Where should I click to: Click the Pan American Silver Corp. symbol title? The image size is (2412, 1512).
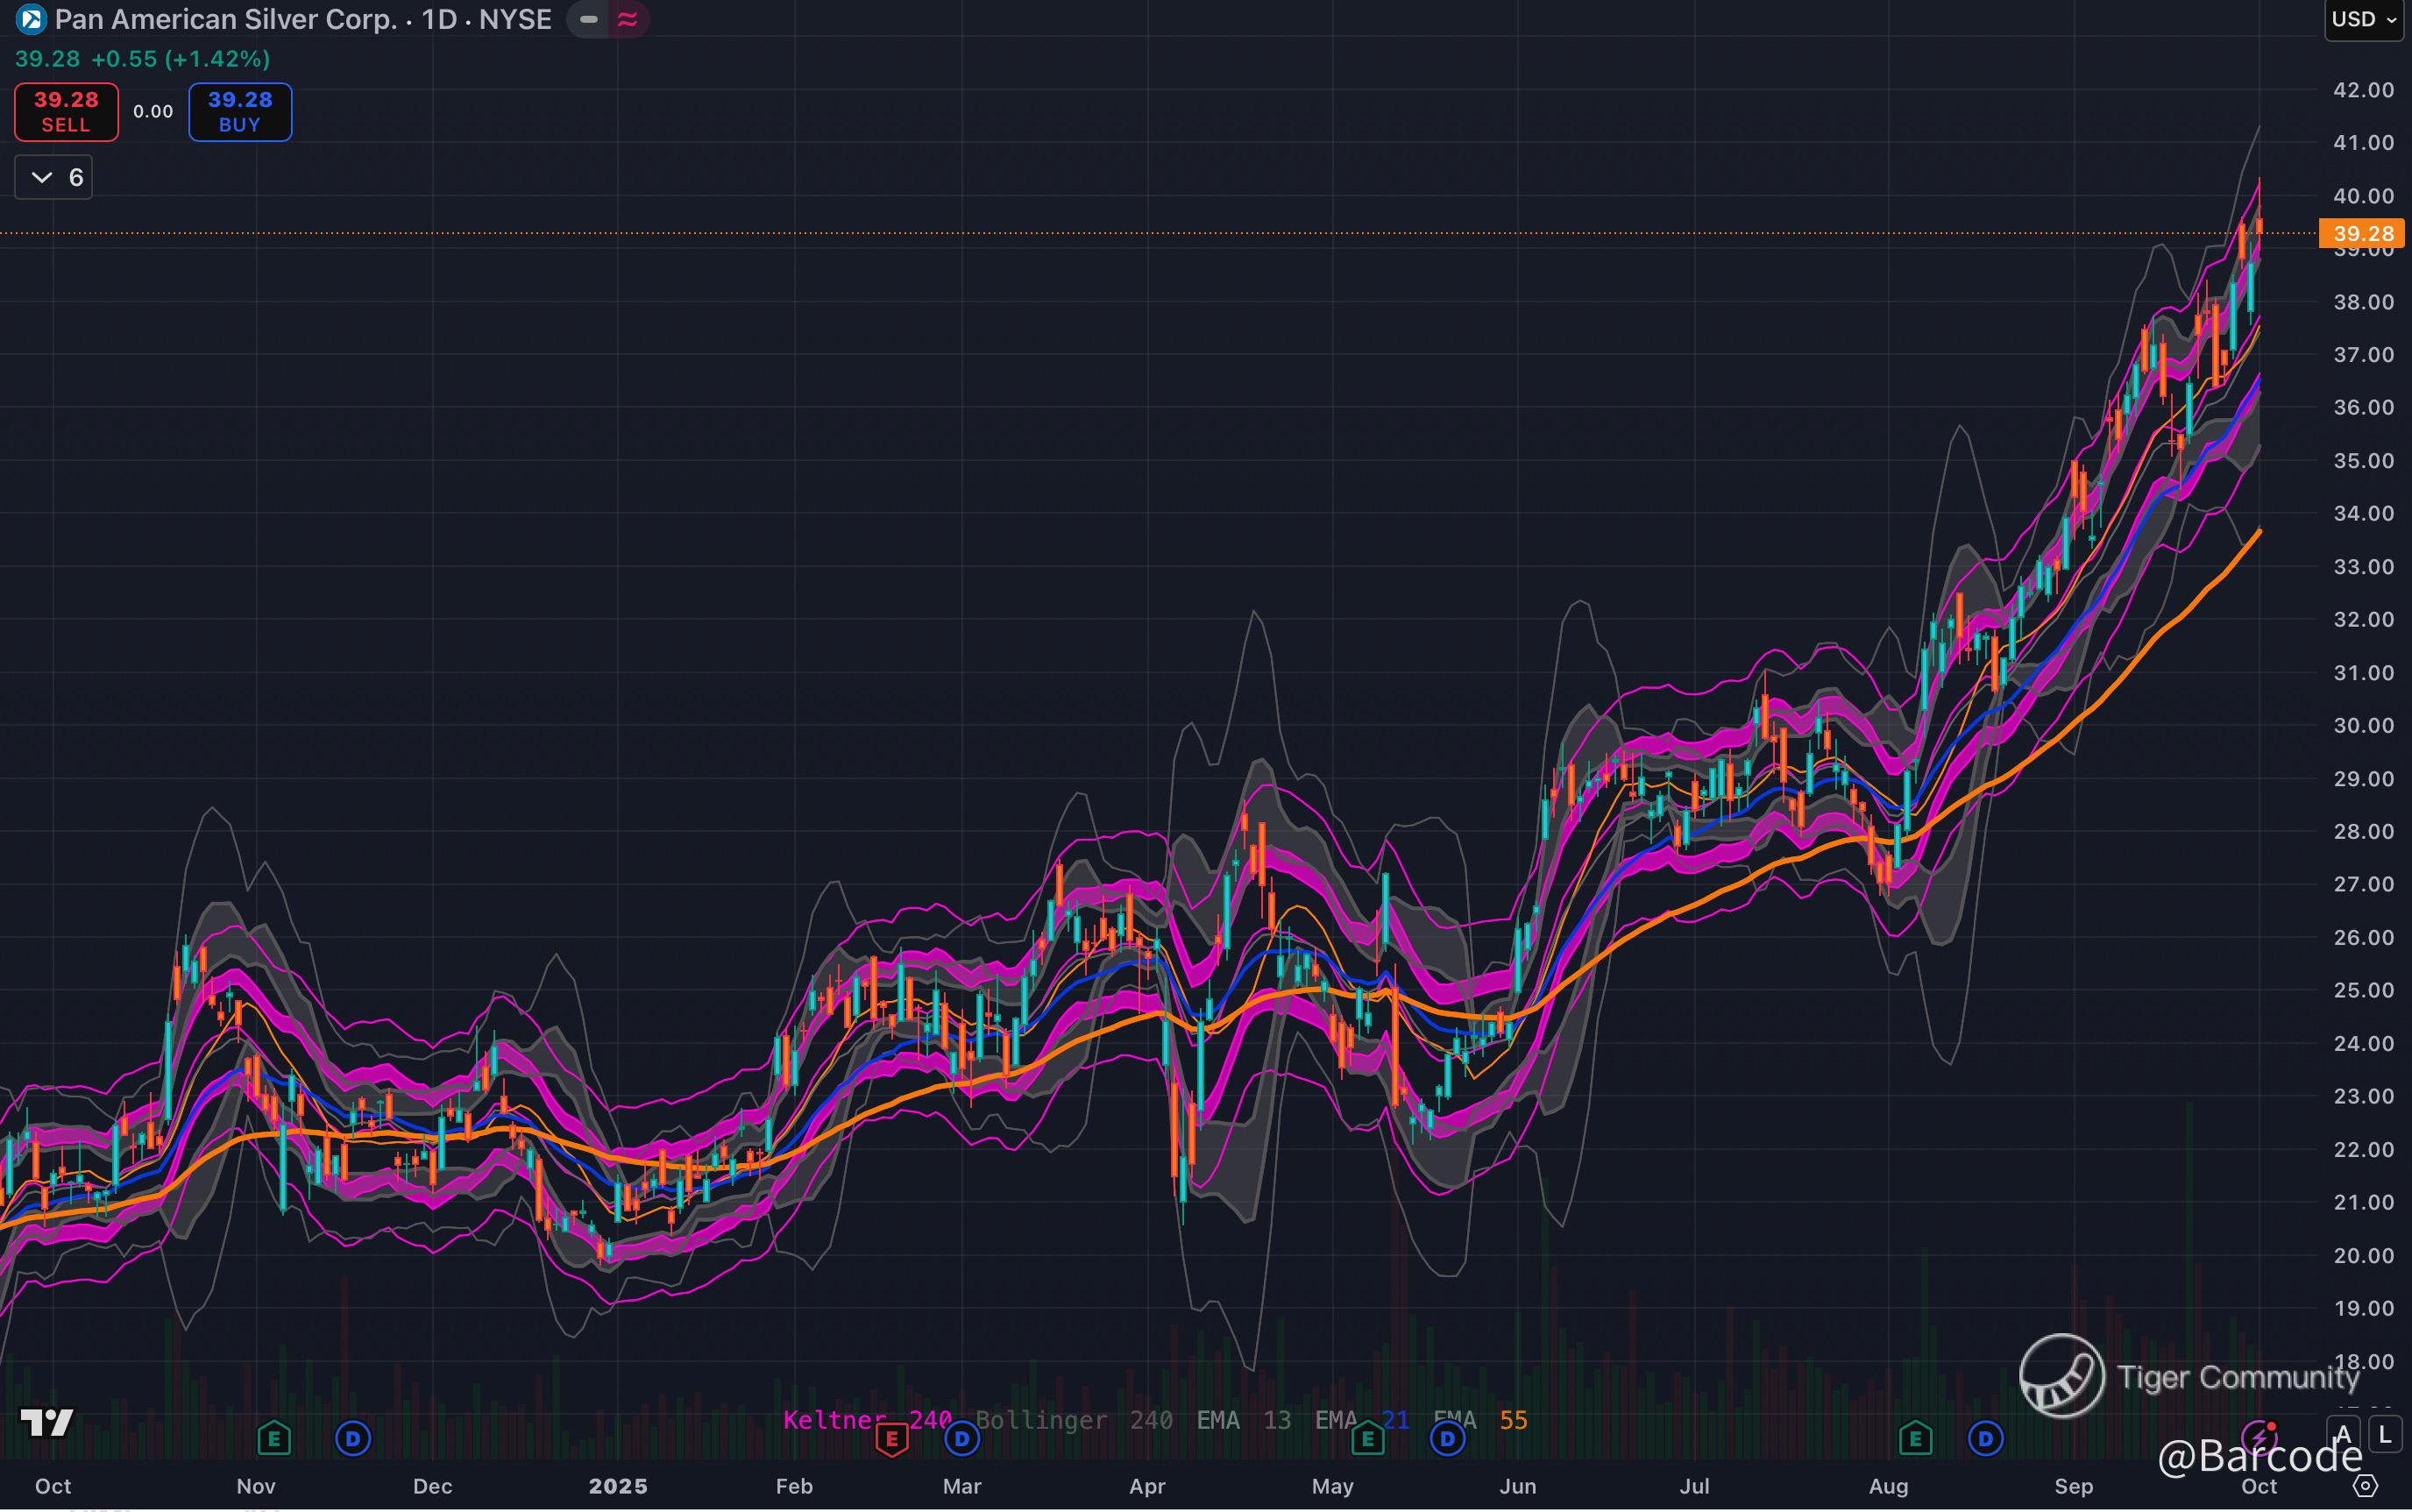point(226,19)
